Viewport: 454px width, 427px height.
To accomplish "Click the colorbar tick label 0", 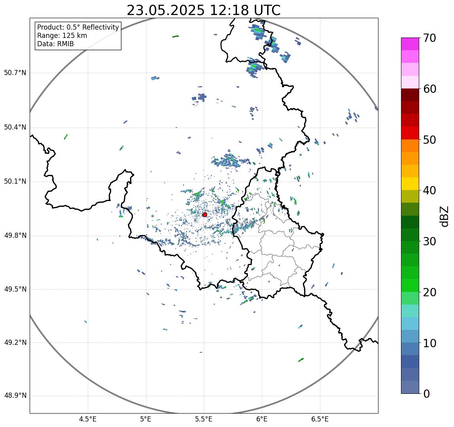I will tap(426, 394).
